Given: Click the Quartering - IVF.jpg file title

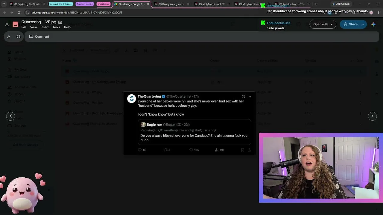Looking at the screenshot, I should (x=39, y=22).
